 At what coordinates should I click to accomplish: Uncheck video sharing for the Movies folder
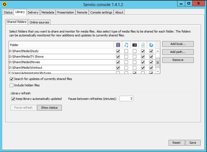tap(118, 62)
